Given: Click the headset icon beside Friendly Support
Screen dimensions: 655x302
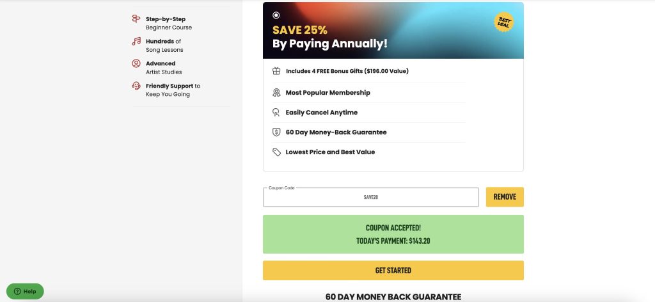Looking at the screenshot, I should 136,86.
